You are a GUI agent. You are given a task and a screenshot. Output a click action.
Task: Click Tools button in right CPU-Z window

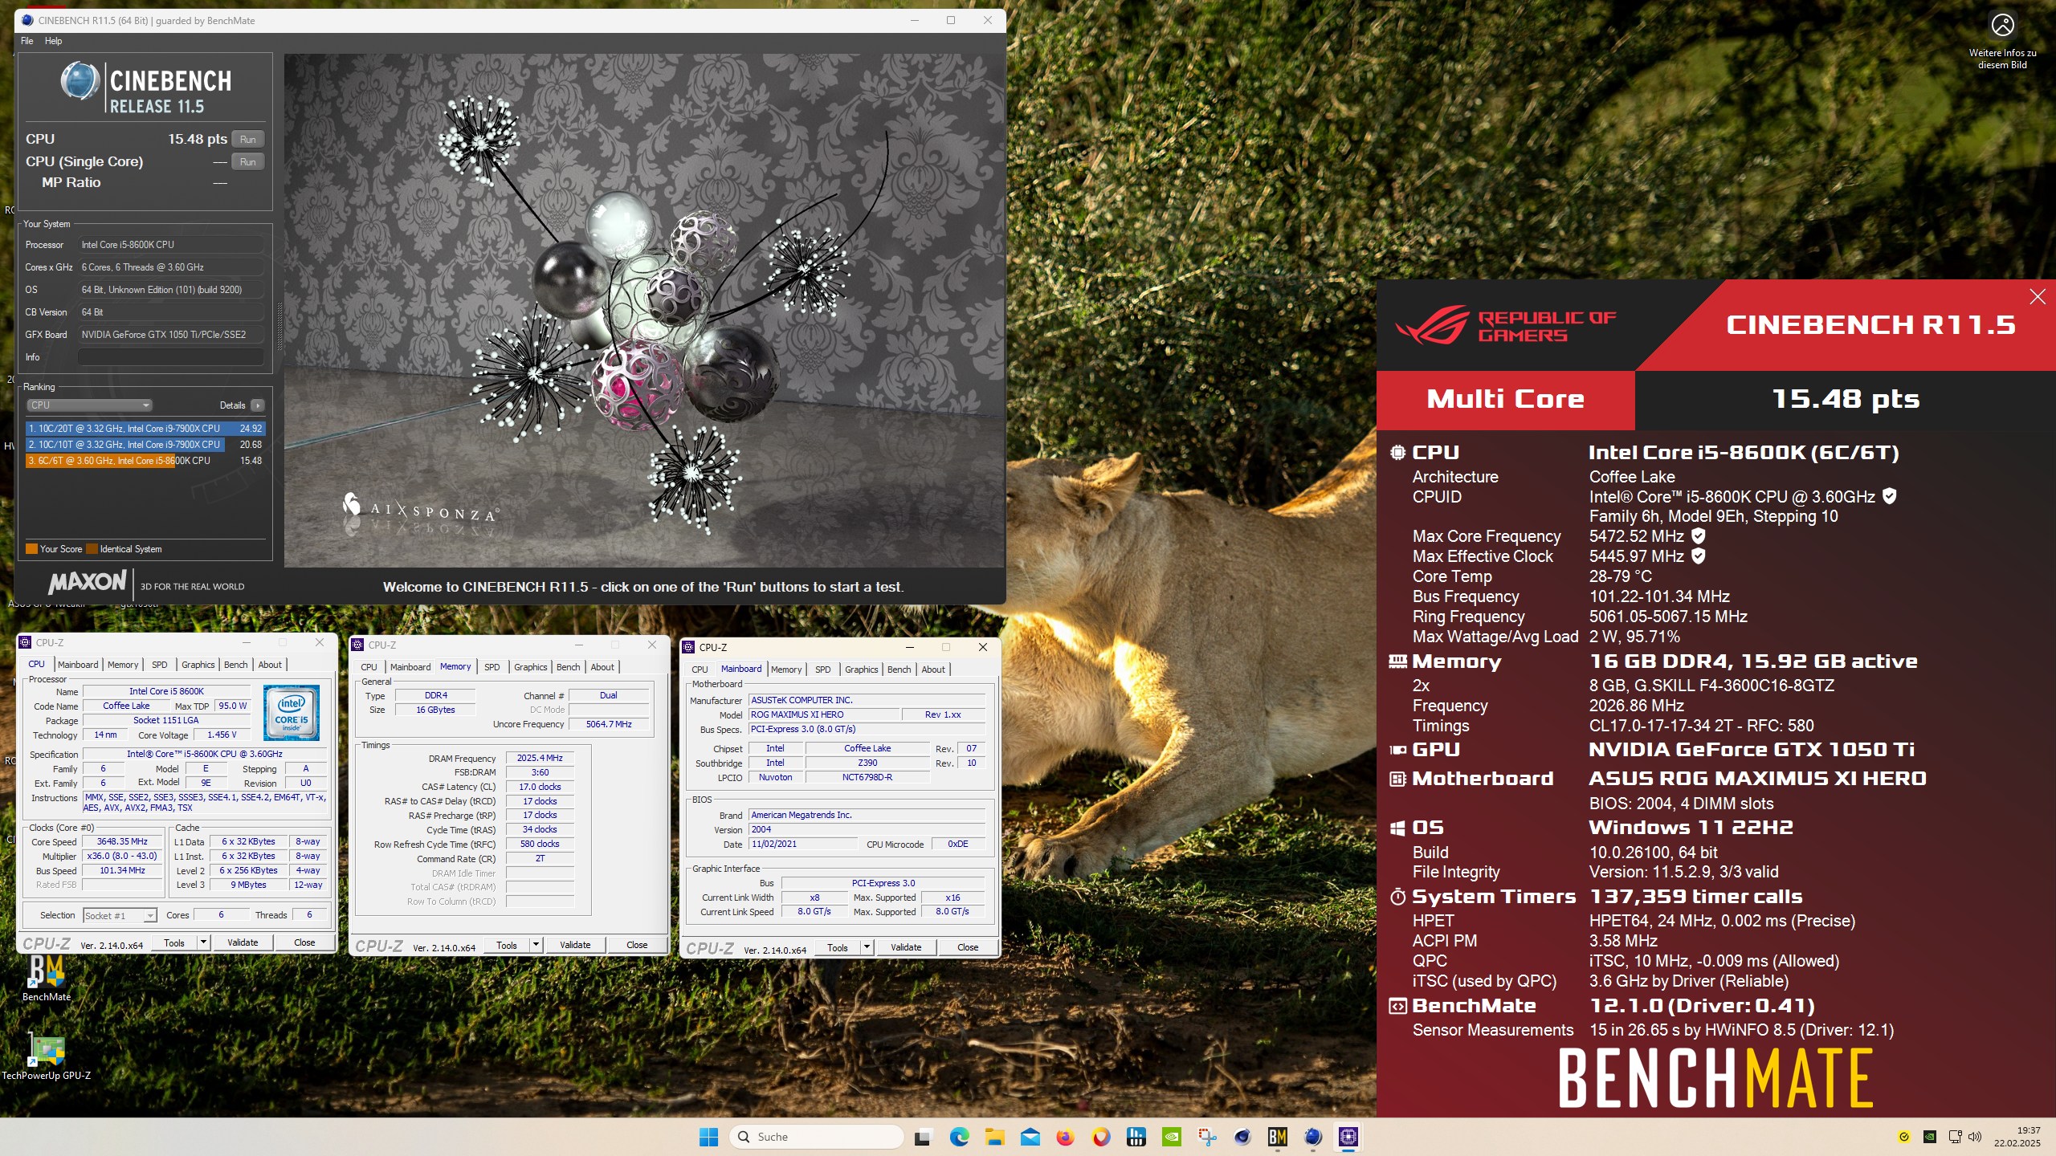(838, 947)
